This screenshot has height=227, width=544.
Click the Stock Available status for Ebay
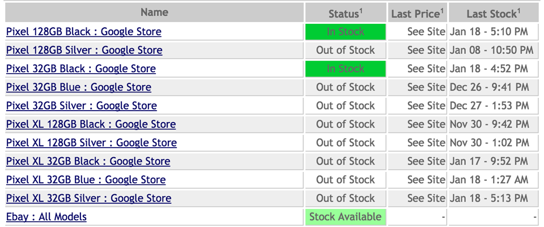click(x=346, y=217)
